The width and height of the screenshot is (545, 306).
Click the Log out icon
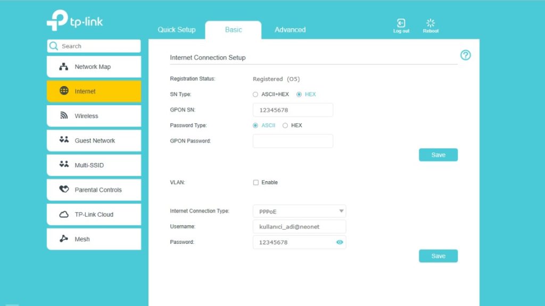(x=401, y=23)
